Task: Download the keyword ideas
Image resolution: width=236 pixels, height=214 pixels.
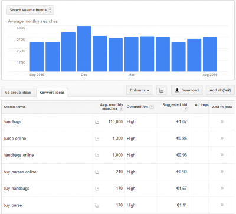Action: [187, 90]
